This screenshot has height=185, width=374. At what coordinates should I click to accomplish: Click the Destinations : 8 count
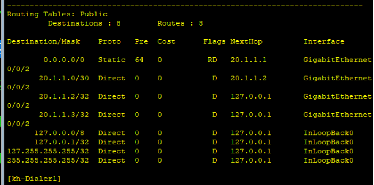coord(84,23)
